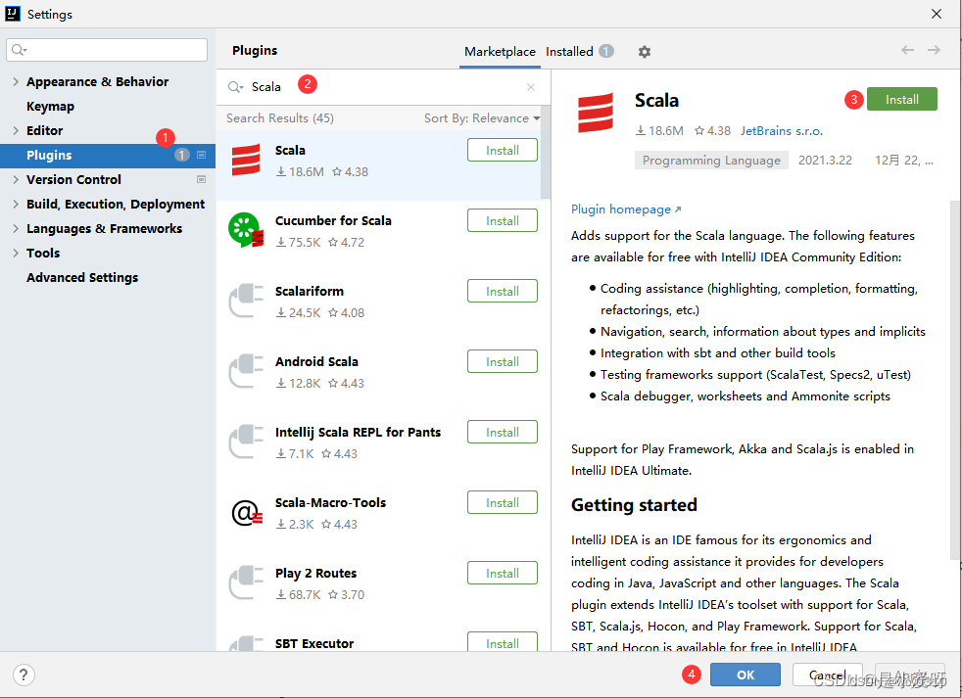
Task: Install the SBT Executor plugin
Action: point(503,641)
